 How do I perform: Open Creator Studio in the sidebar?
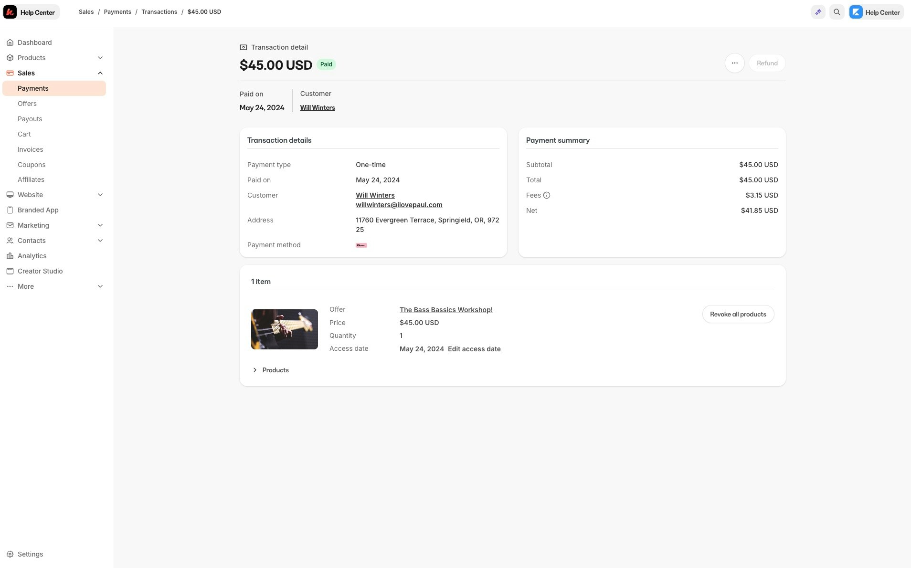pyautogui.click(x=40, y=271)
